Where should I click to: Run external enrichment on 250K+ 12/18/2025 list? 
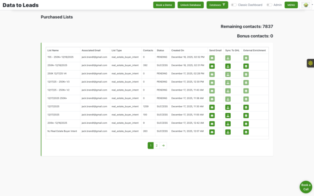coord(246,66)
